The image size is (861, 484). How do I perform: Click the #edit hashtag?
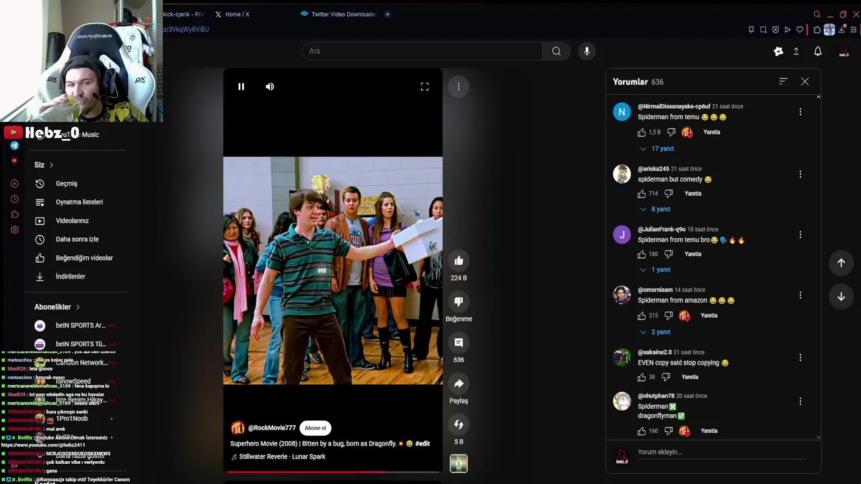[x=422, y=444]
